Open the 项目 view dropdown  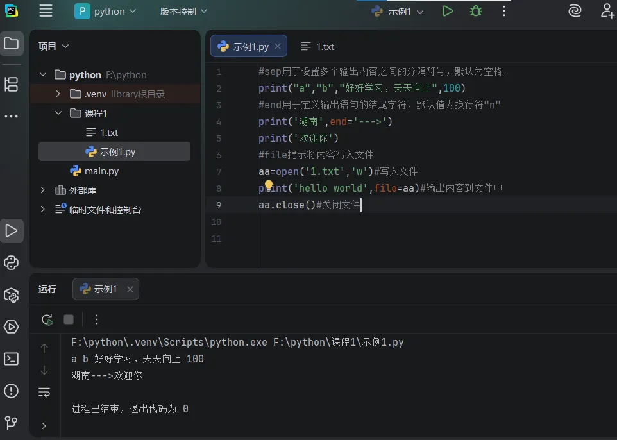pyautogui.click(x=53, y=46)
